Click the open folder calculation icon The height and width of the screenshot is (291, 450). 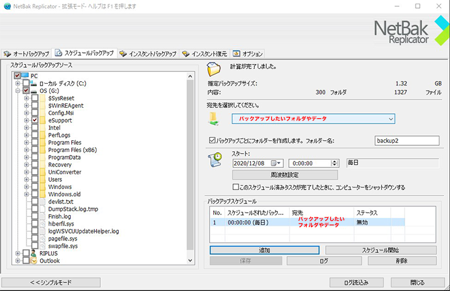(214, 70)
